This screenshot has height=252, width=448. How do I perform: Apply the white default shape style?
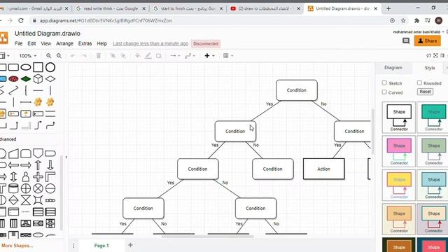(399, 117)
